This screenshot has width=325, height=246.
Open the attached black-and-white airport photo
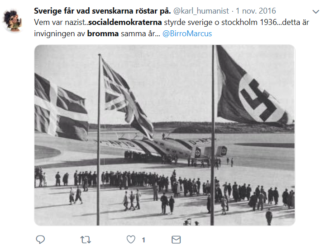(165, 135)
